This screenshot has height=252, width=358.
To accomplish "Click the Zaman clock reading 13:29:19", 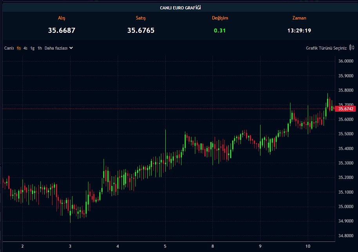I will 300,30.
